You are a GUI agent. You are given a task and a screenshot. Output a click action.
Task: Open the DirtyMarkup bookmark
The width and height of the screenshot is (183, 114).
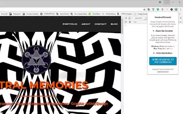[x=109, y=14]
